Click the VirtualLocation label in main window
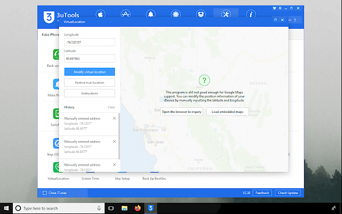The width and height of the screenshot is (342, 214). (x=58, y=179)
